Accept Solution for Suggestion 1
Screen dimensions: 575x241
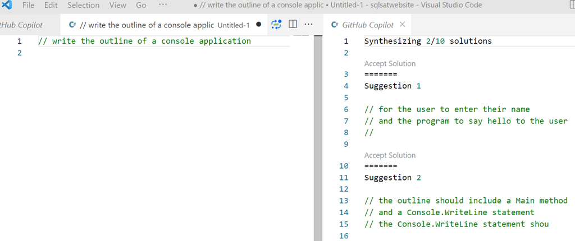coord(390,64)
